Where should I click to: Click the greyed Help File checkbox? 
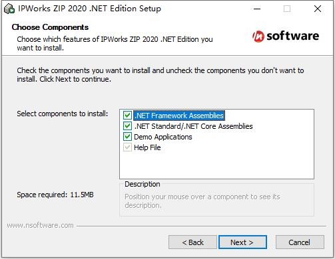(x=127, y=147)
